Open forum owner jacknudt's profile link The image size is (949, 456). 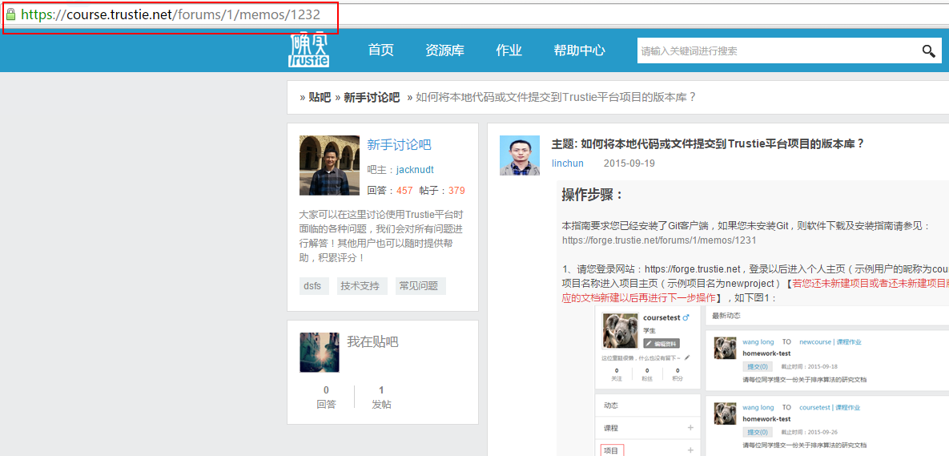tap(415, 170)
